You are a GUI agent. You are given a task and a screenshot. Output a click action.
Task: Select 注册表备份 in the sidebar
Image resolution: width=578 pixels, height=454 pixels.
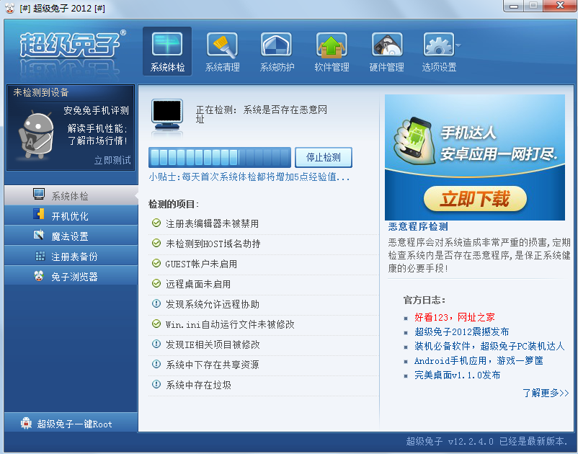[71, 256]
